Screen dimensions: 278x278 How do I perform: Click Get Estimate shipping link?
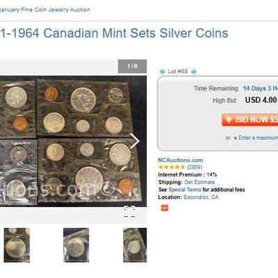[199, 182]
